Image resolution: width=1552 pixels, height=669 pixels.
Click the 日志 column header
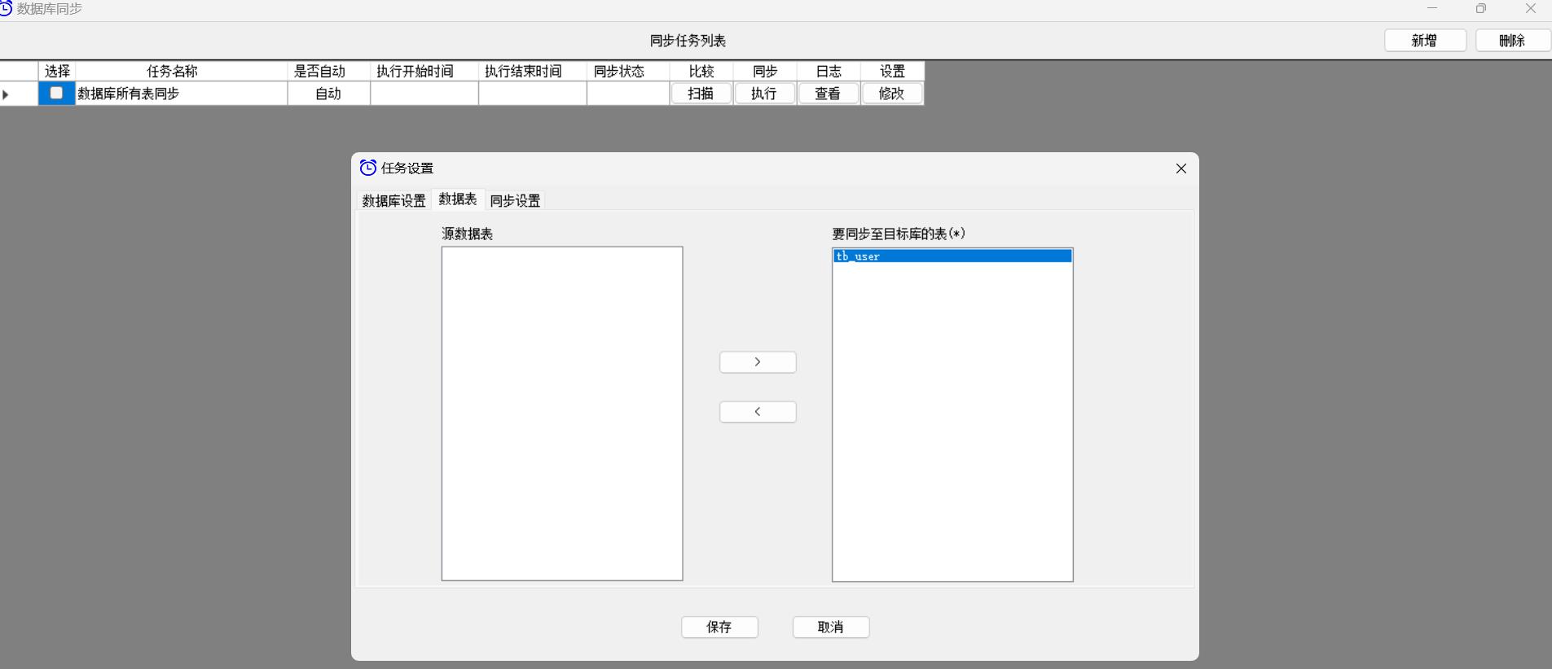point(829,72)
